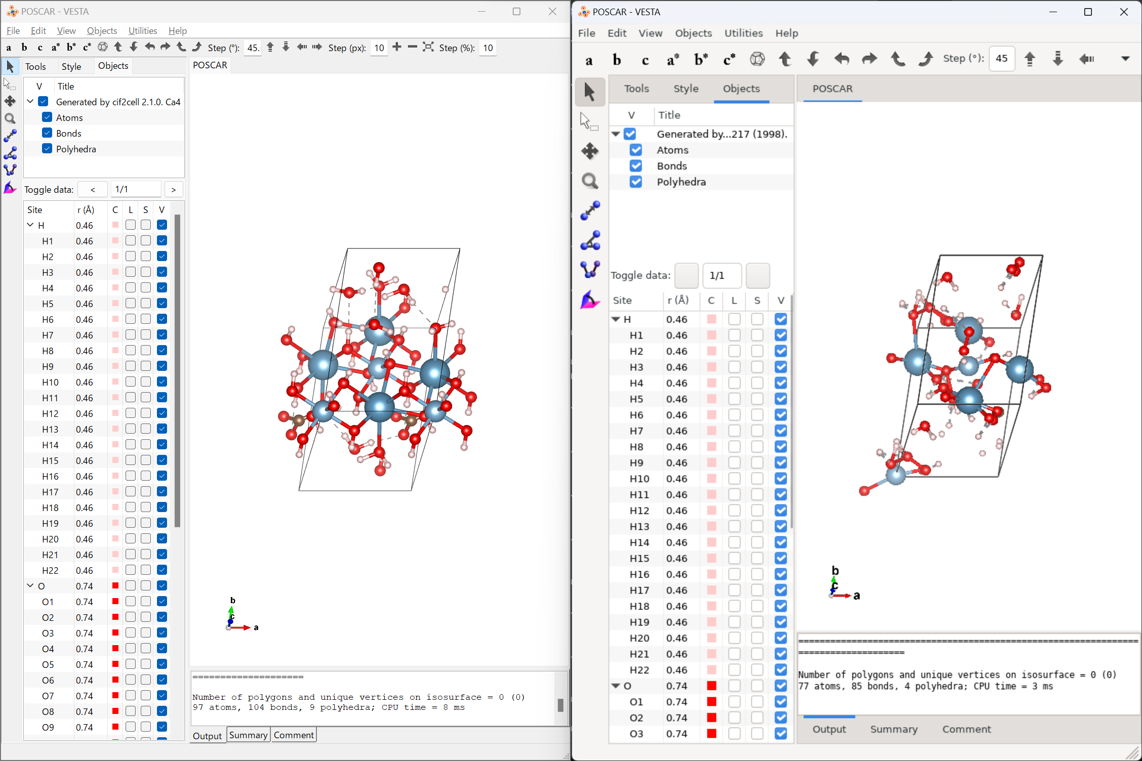Viewport: 1142px width, 761px height.
Task: Collapse the O site group in left window
Action: pyautogui.click(x=30, y=586)
